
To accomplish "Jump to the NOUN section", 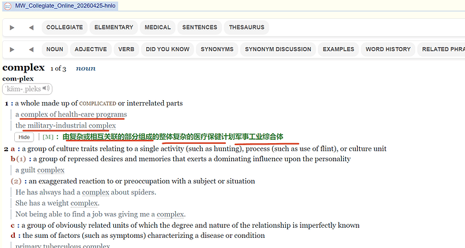I will 55,49.
